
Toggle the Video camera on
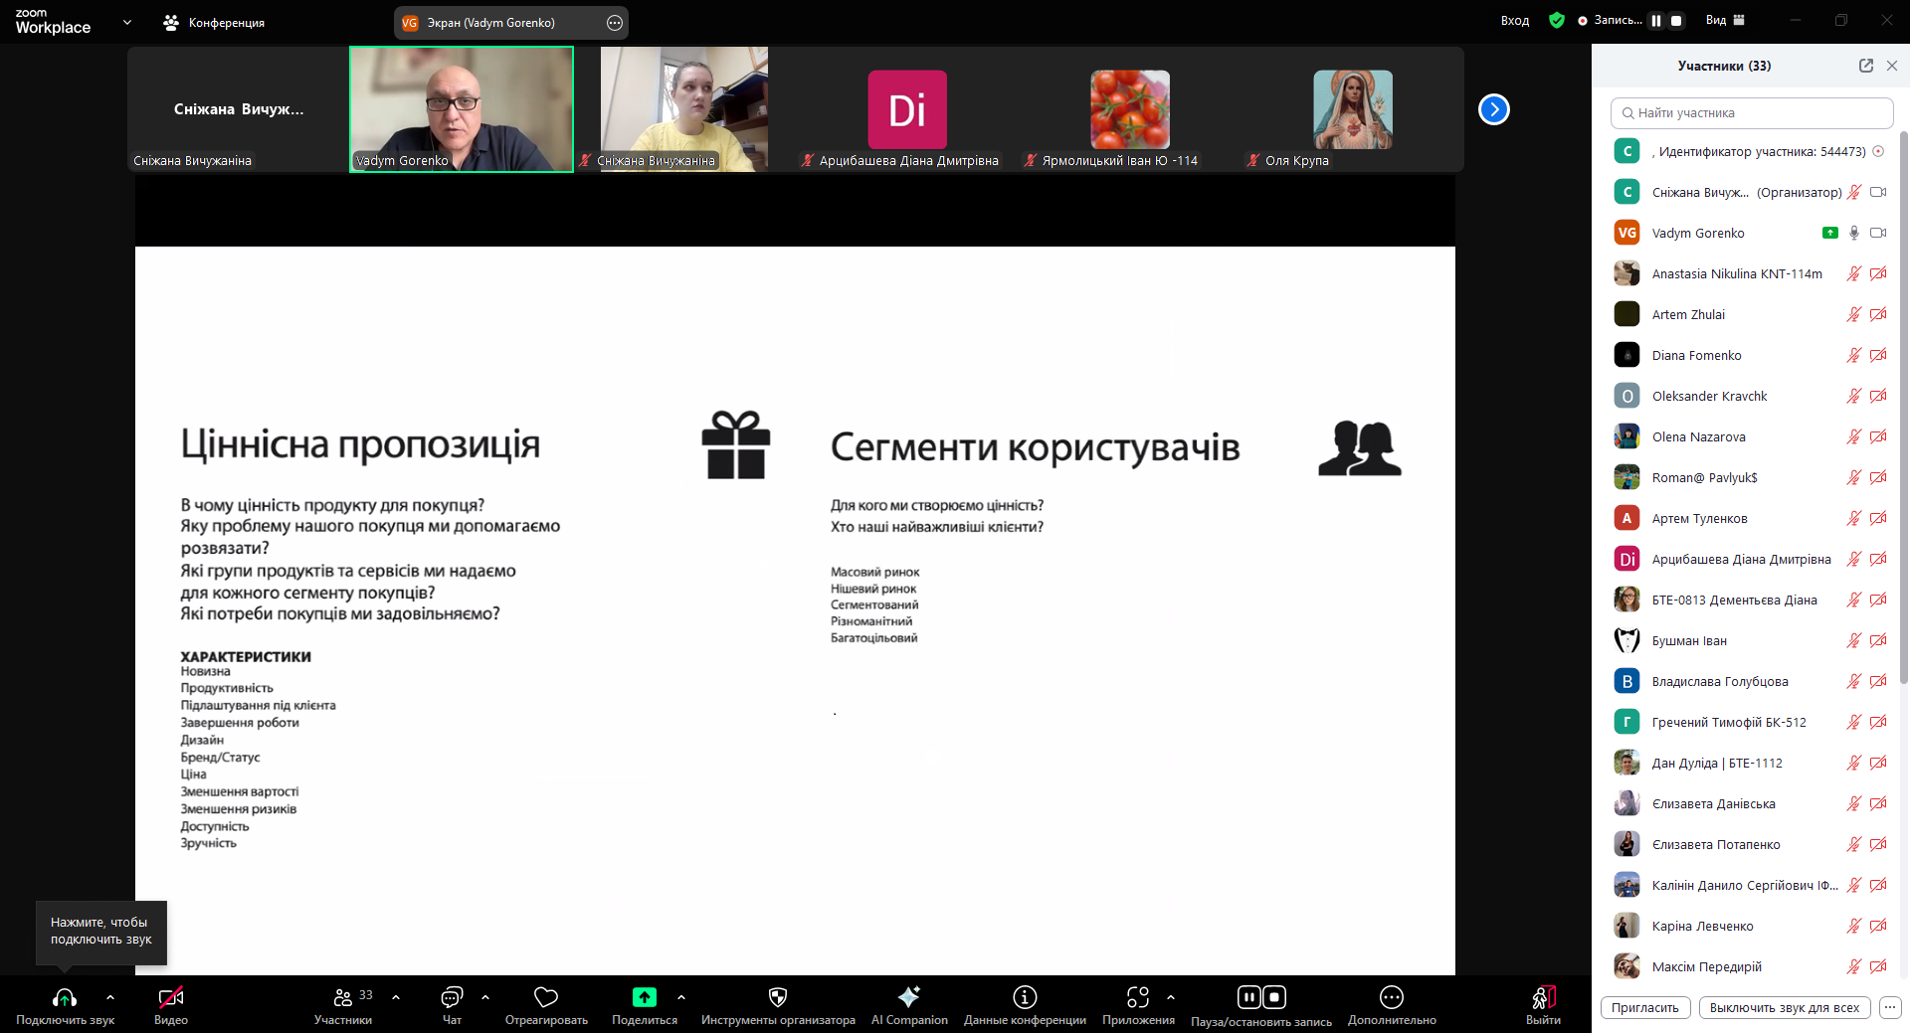[x=171, y=997]
